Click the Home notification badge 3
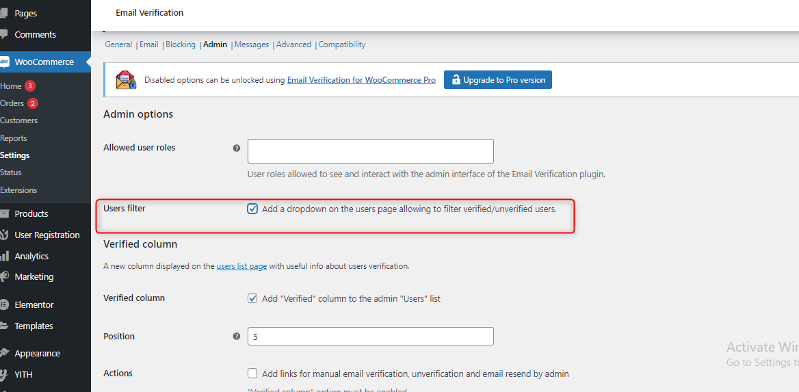Viewport: 799px width, 392px height. pyautogui.click(x=30, y=86)
